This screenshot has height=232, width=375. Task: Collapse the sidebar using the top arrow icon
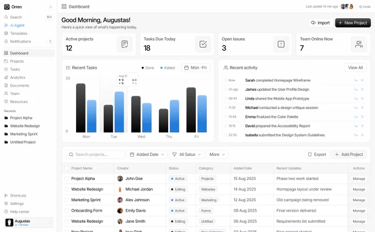click(51, 7)
